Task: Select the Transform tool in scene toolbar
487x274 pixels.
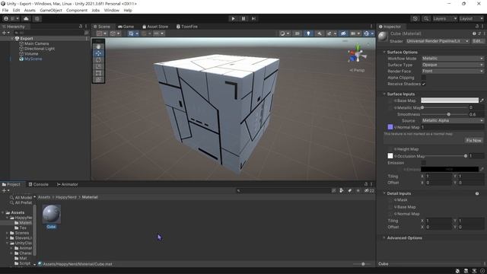Action: click(x=98, y=79)
